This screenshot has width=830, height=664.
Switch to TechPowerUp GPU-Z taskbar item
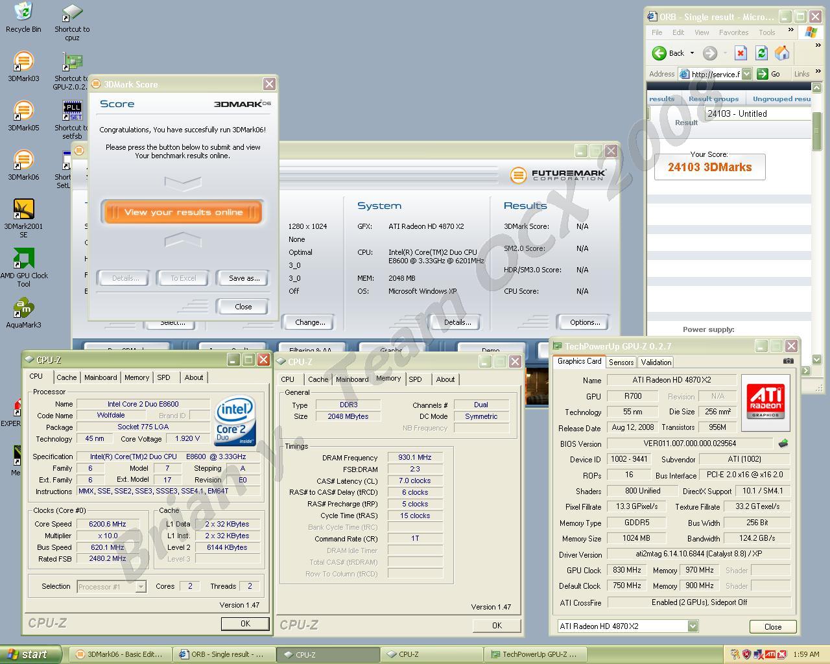(536, 654)
